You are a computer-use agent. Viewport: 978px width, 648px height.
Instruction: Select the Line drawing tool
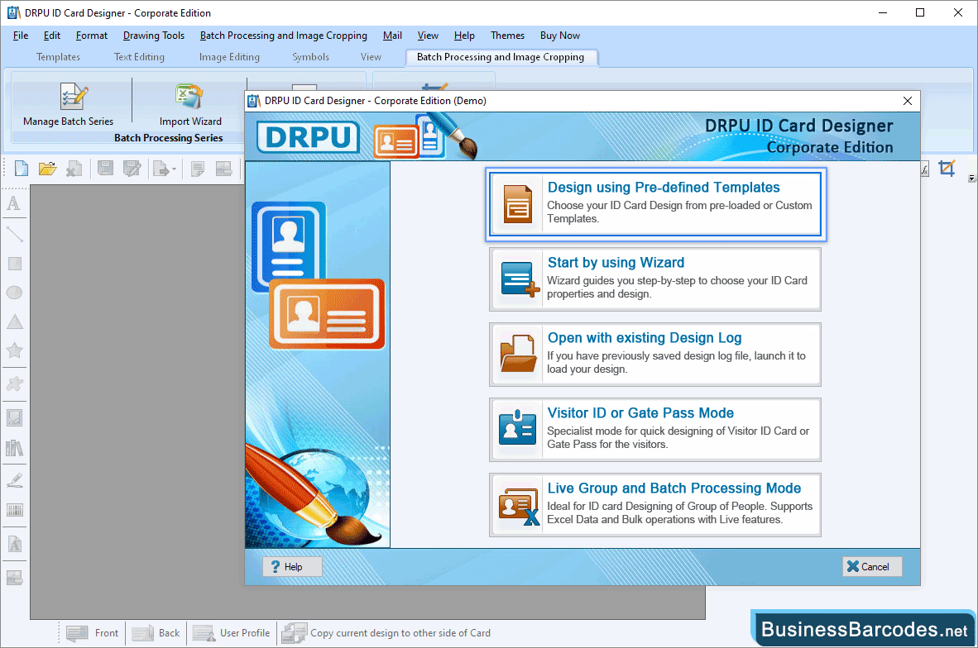[14, 234]
